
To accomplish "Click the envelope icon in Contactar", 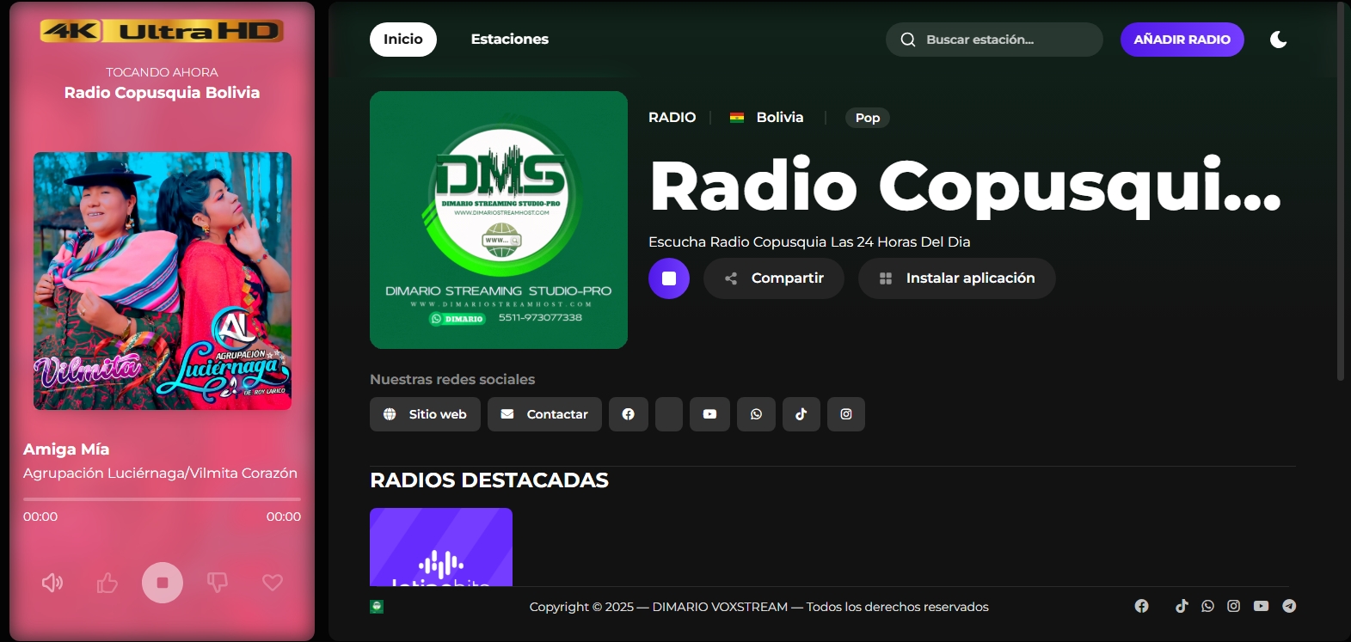I will tap(507, 414).
